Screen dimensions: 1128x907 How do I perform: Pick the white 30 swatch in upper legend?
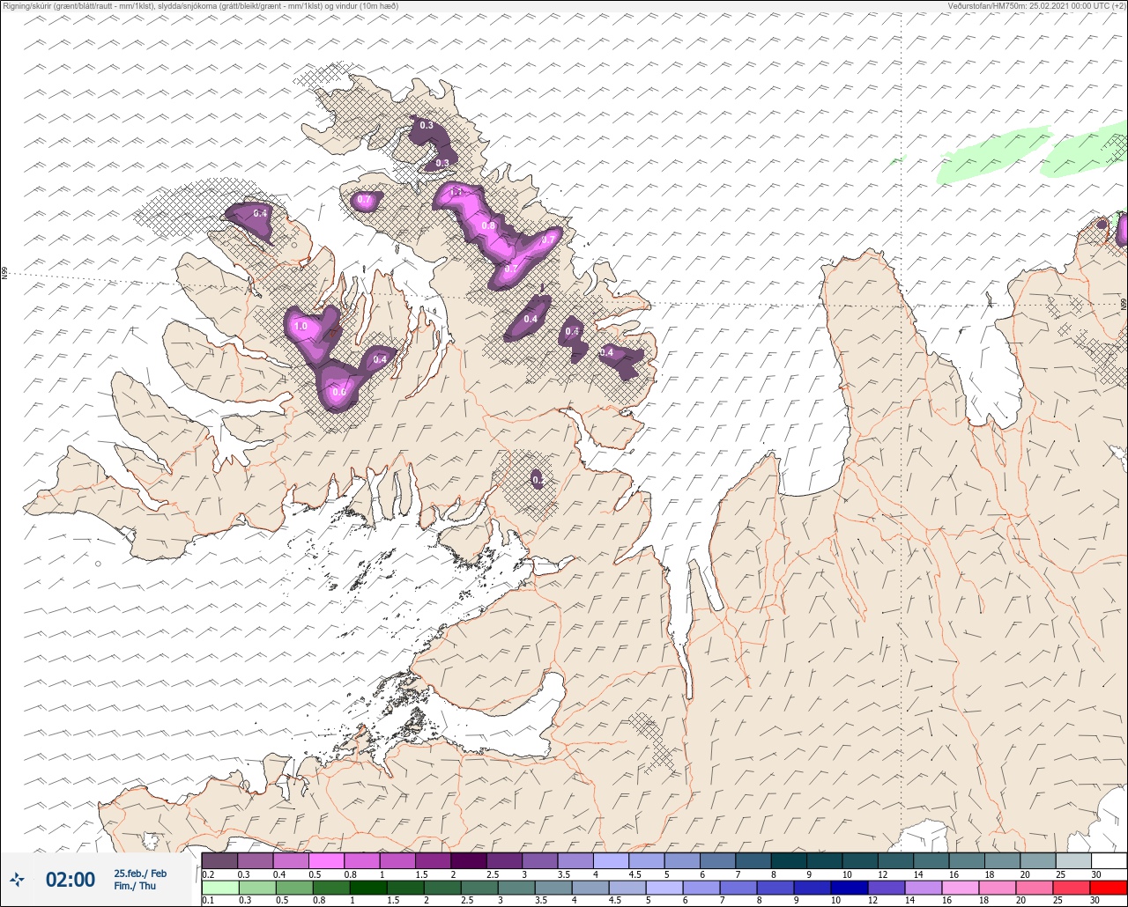(x=1109, y=860)
